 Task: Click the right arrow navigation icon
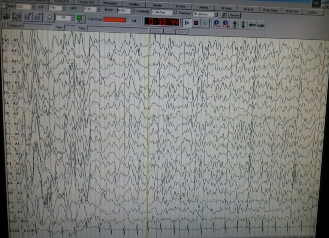(261, 26)
